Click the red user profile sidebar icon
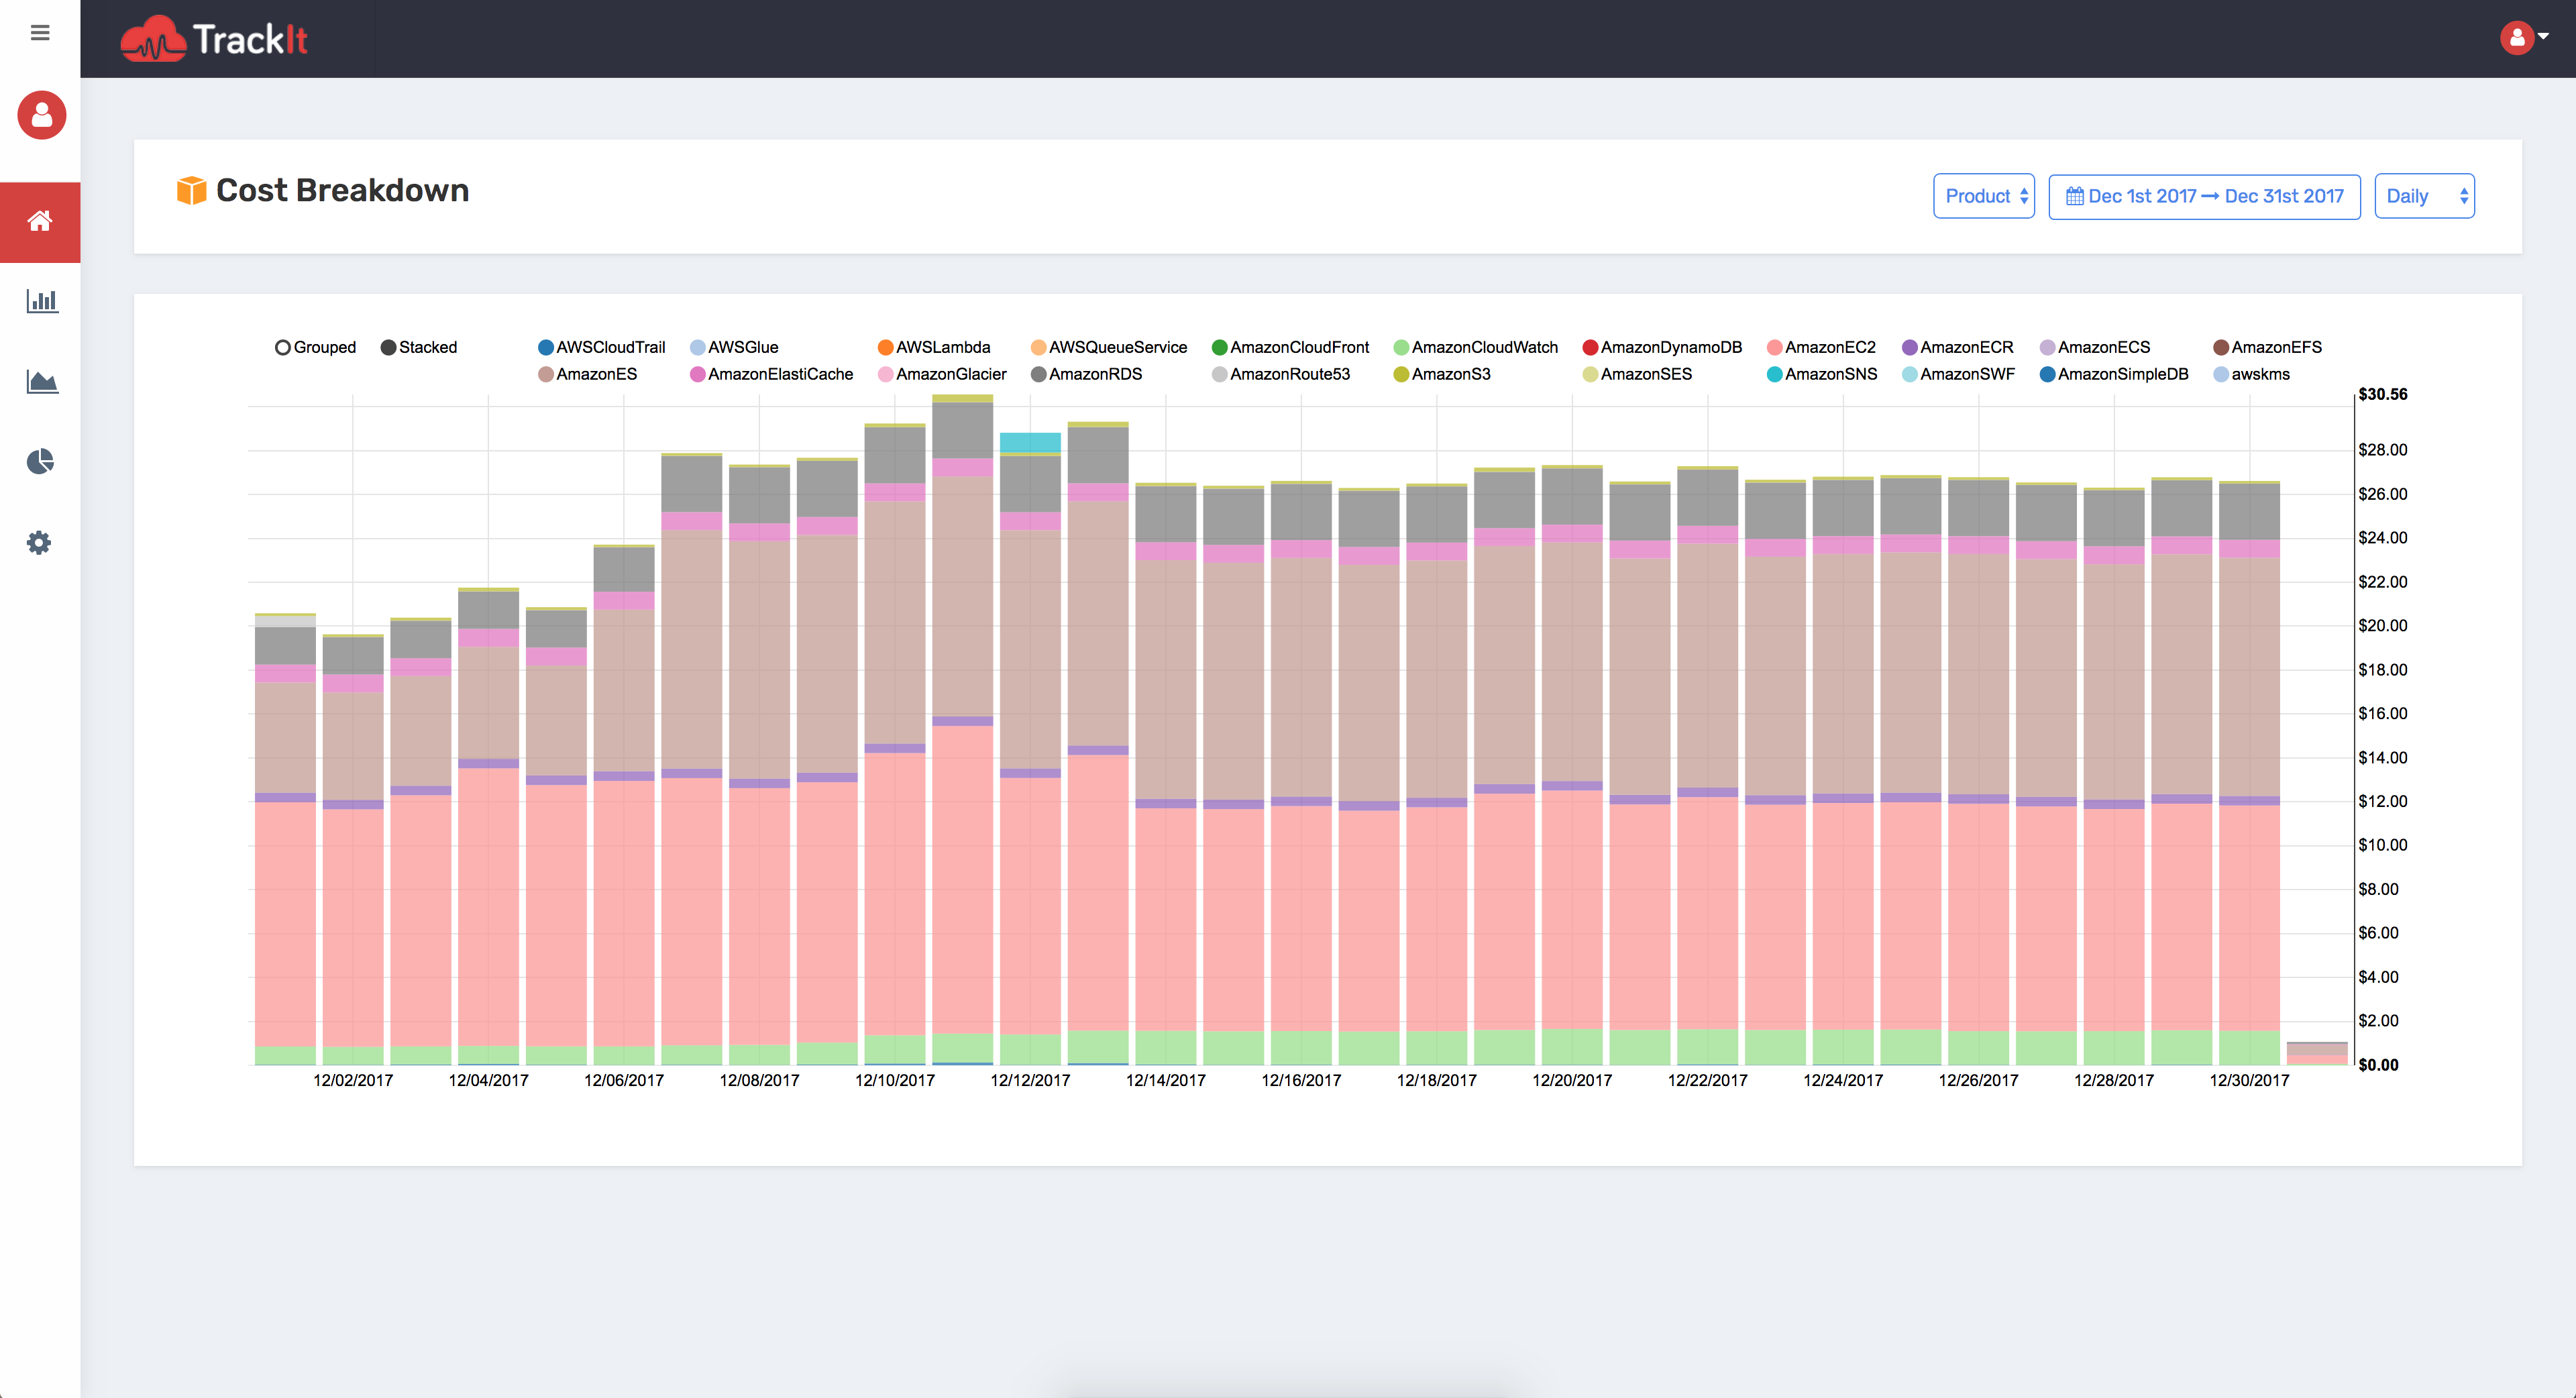2576x1398 pixels. tap(41, 115)
